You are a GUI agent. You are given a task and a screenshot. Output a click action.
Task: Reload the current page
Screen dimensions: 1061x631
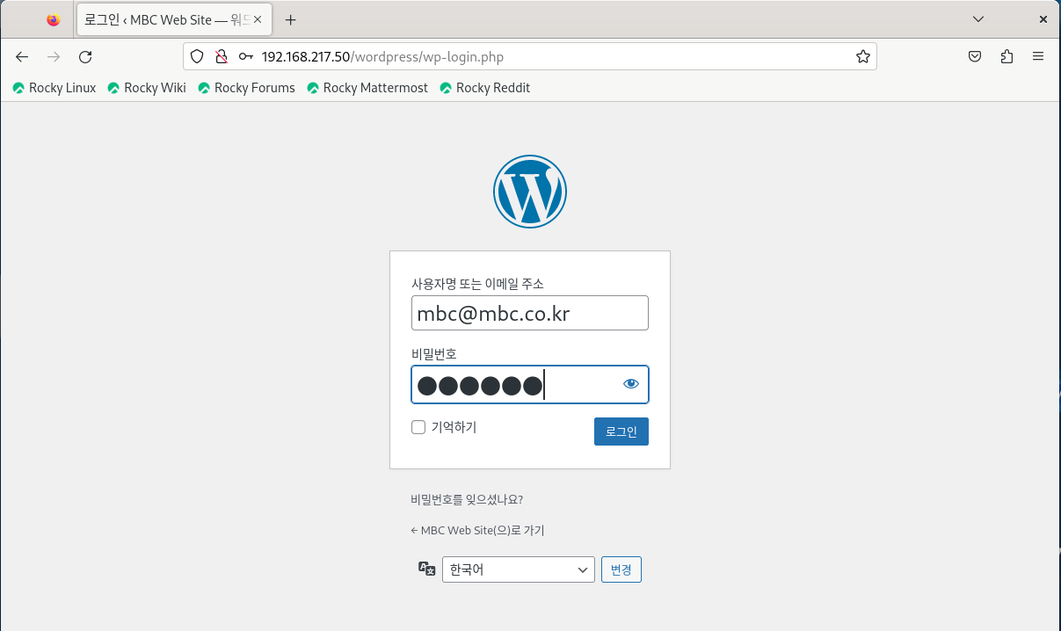pos(85,57)
